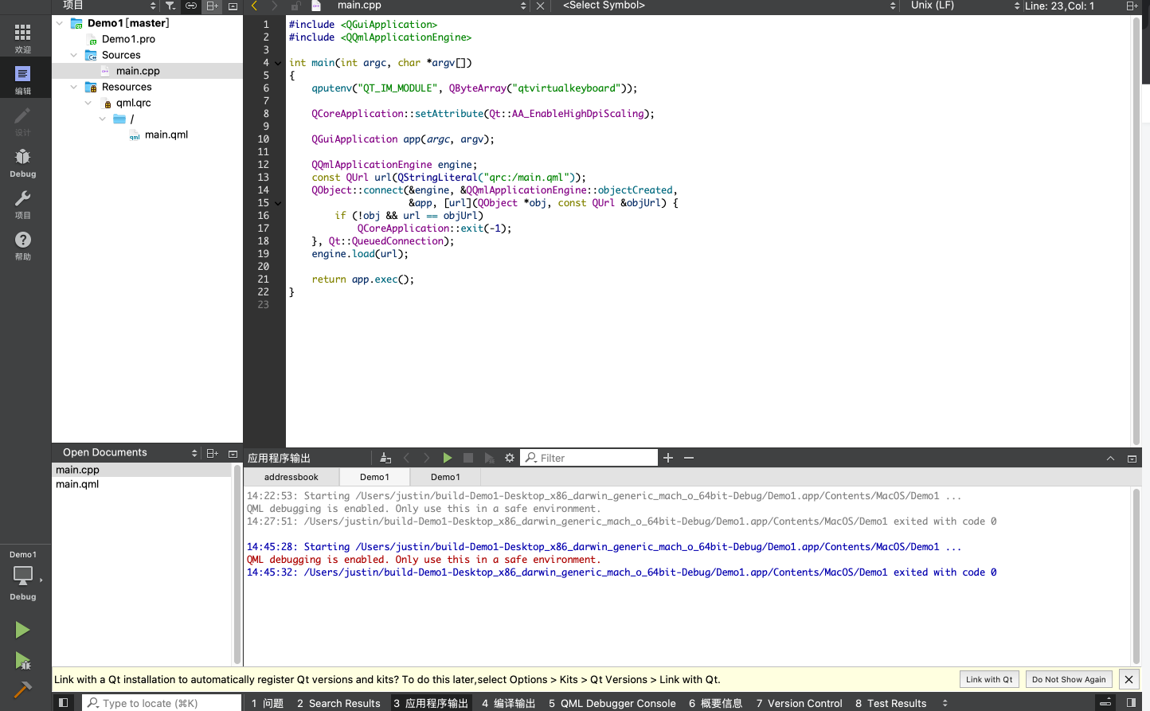The width and height of the screenshot is (1150, 711).
Task: Toggle synchronize with editor link icon
Action: (191, 6)
